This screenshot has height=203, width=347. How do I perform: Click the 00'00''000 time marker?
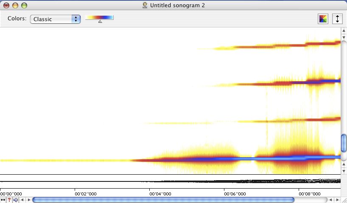coord(11,194)
